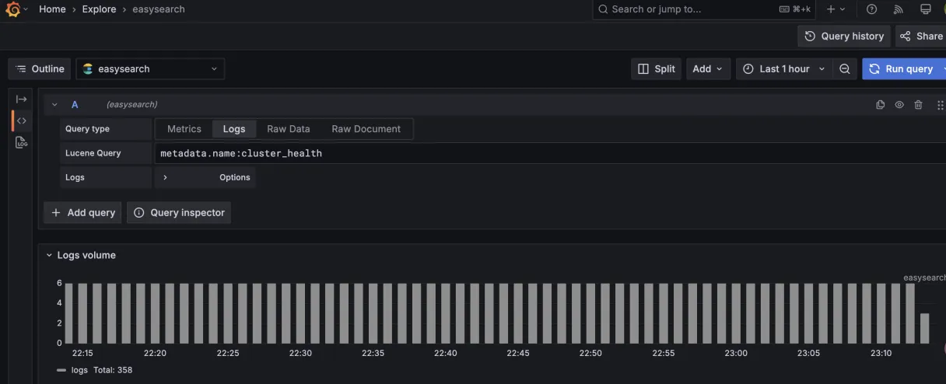
Task: Click the Grafana logo icon
Action: coord(12,9)
